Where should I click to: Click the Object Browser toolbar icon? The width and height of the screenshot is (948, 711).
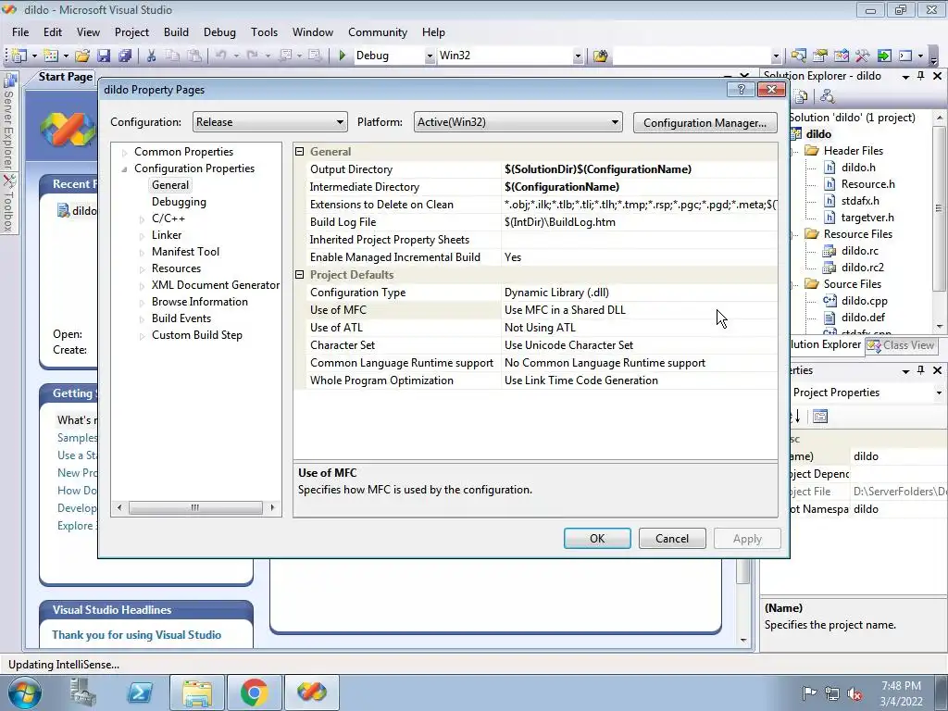841,56
